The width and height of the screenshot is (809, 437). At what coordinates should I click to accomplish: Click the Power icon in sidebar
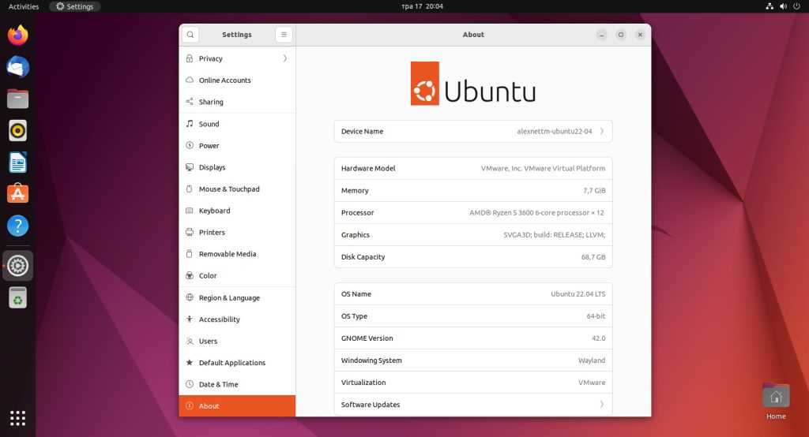click(190, 145)
